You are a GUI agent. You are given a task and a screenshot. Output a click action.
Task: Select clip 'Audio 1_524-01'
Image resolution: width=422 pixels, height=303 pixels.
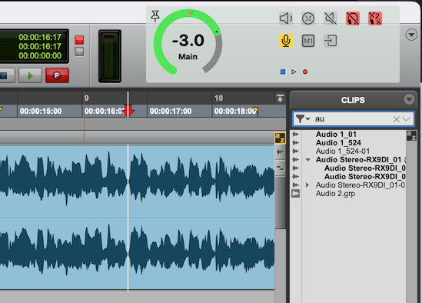click(343, 151)
